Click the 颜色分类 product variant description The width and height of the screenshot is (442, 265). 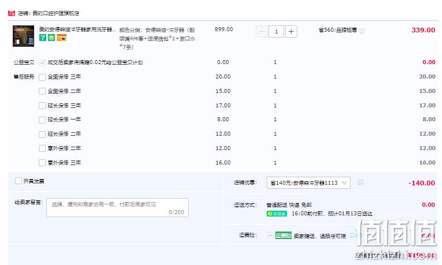157,39
